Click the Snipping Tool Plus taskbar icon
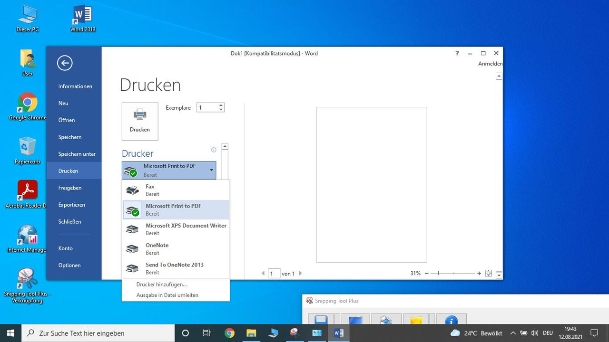The width and height of the screenshot is (609, 342). [295, 333]
